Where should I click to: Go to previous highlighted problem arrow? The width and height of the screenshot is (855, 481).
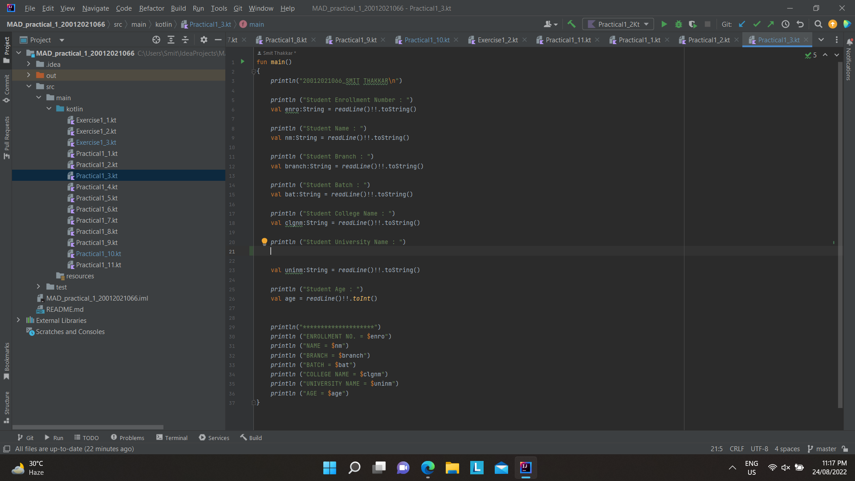[x=825, y=55]
